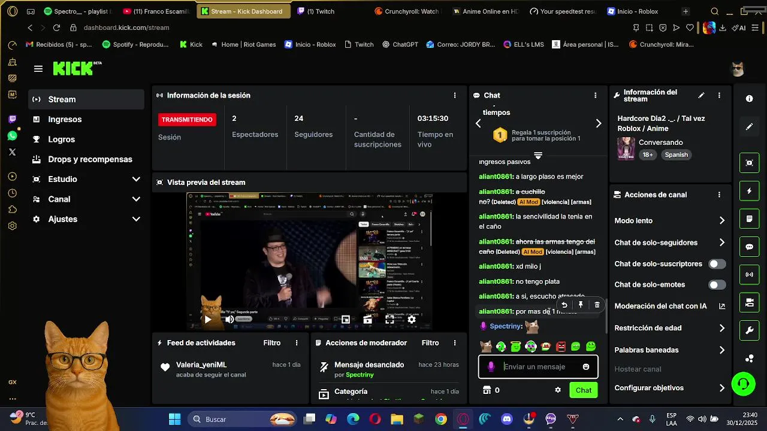The width and height of the screenshot is (767, 431).
Task: Open the user avatar in top right
Action: click(738, 69)
